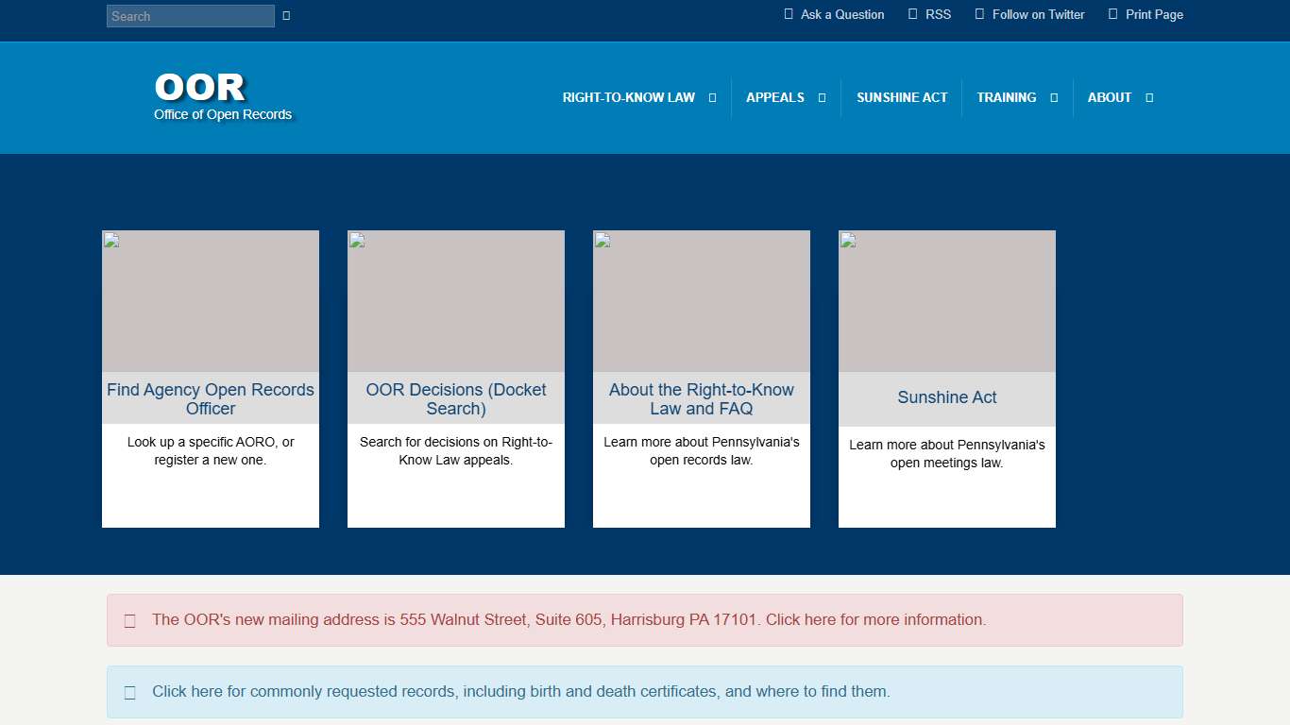The width and height of the screenshot is (1290, 725).
Task: Follow the commonly requested records notice link
Action: [x=520, y=692]
